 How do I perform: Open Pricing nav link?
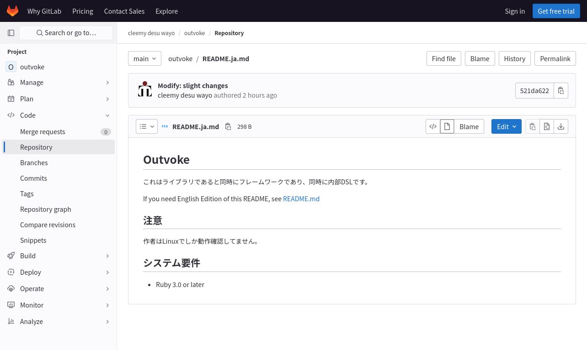click(83, 11)
